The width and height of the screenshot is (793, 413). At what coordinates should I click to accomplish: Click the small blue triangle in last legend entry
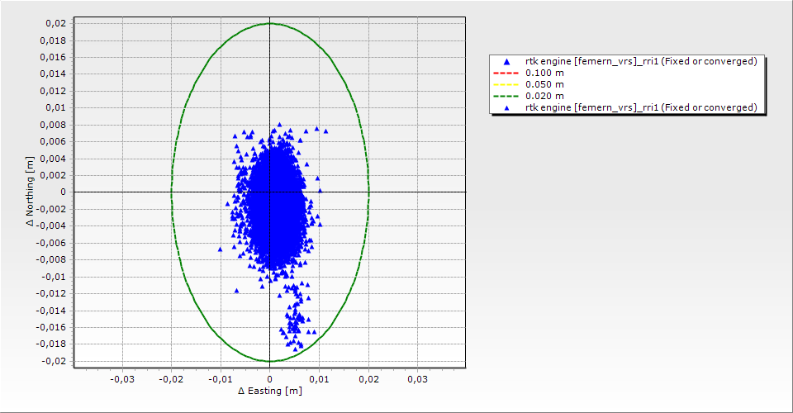[x=505, y=107]
